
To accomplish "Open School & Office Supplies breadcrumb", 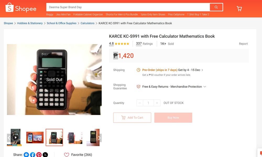I will pyautogui.click(x=62, y=23).
